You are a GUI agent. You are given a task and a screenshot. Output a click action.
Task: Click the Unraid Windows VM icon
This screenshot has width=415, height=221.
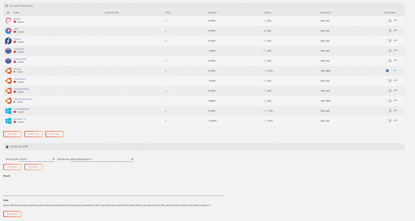[x=8, y=111]
